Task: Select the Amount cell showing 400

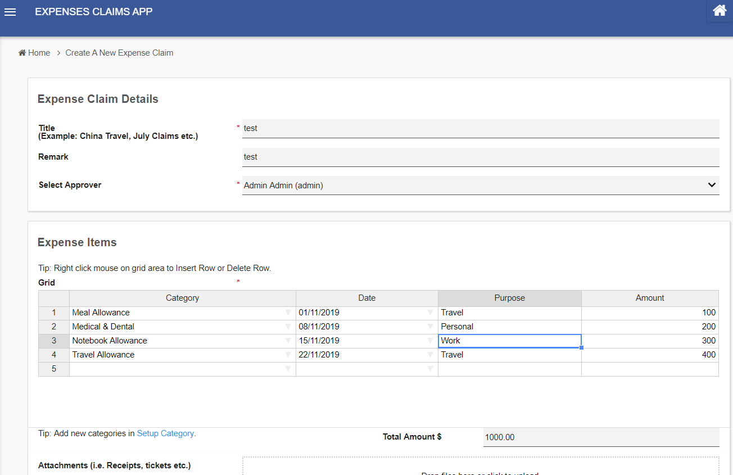Action: (649, 355)
